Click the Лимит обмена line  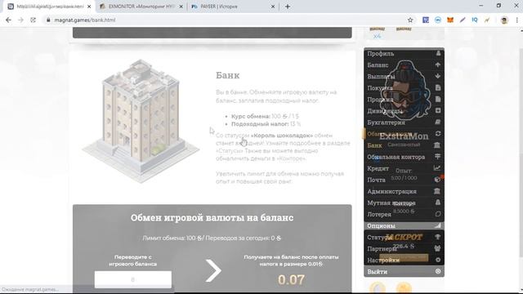[x=212, y=238]
